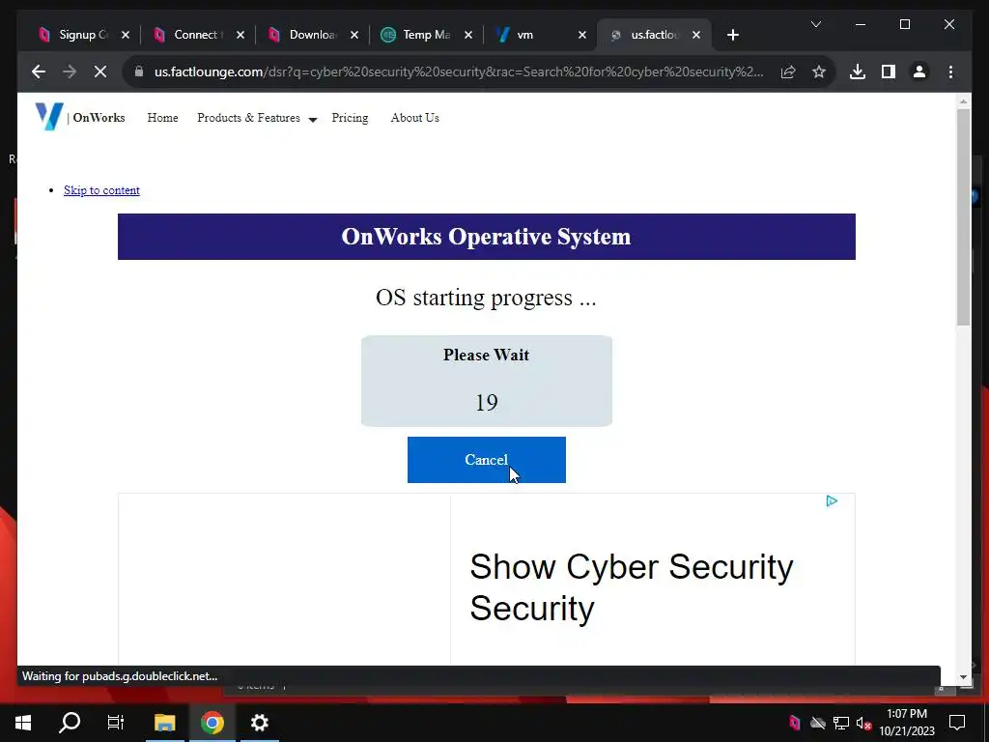Viewport: 989px width, 742px height.
Task: Click the Chrome taskbar icon
Action: coord(212,723)
